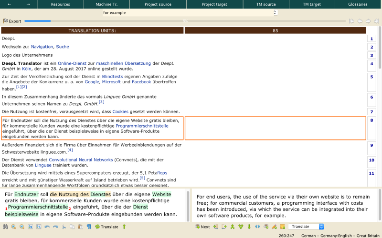
Task: Click the pencil add term icon
Action: pos(274,227)
